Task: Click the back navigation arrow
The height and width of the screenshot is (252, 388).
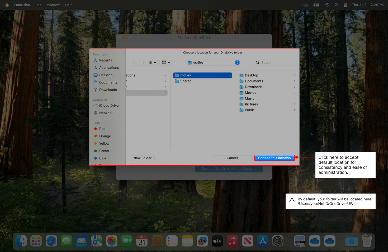Action: (134, 62)
